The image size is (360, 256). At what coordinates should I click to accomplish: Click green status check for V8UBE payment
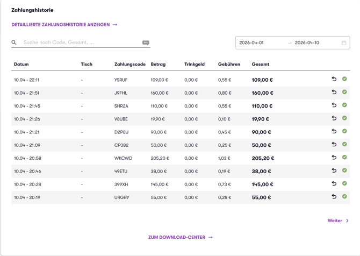pyautogui.click(x=344, y=118)
